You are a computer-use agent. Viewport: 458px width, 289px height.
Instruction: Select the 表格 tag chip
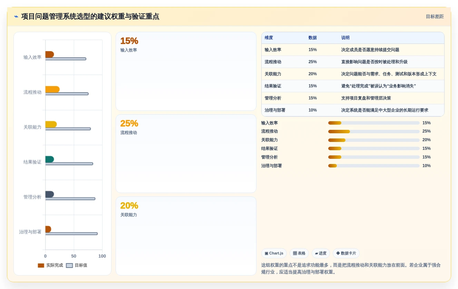click(299, 253)
